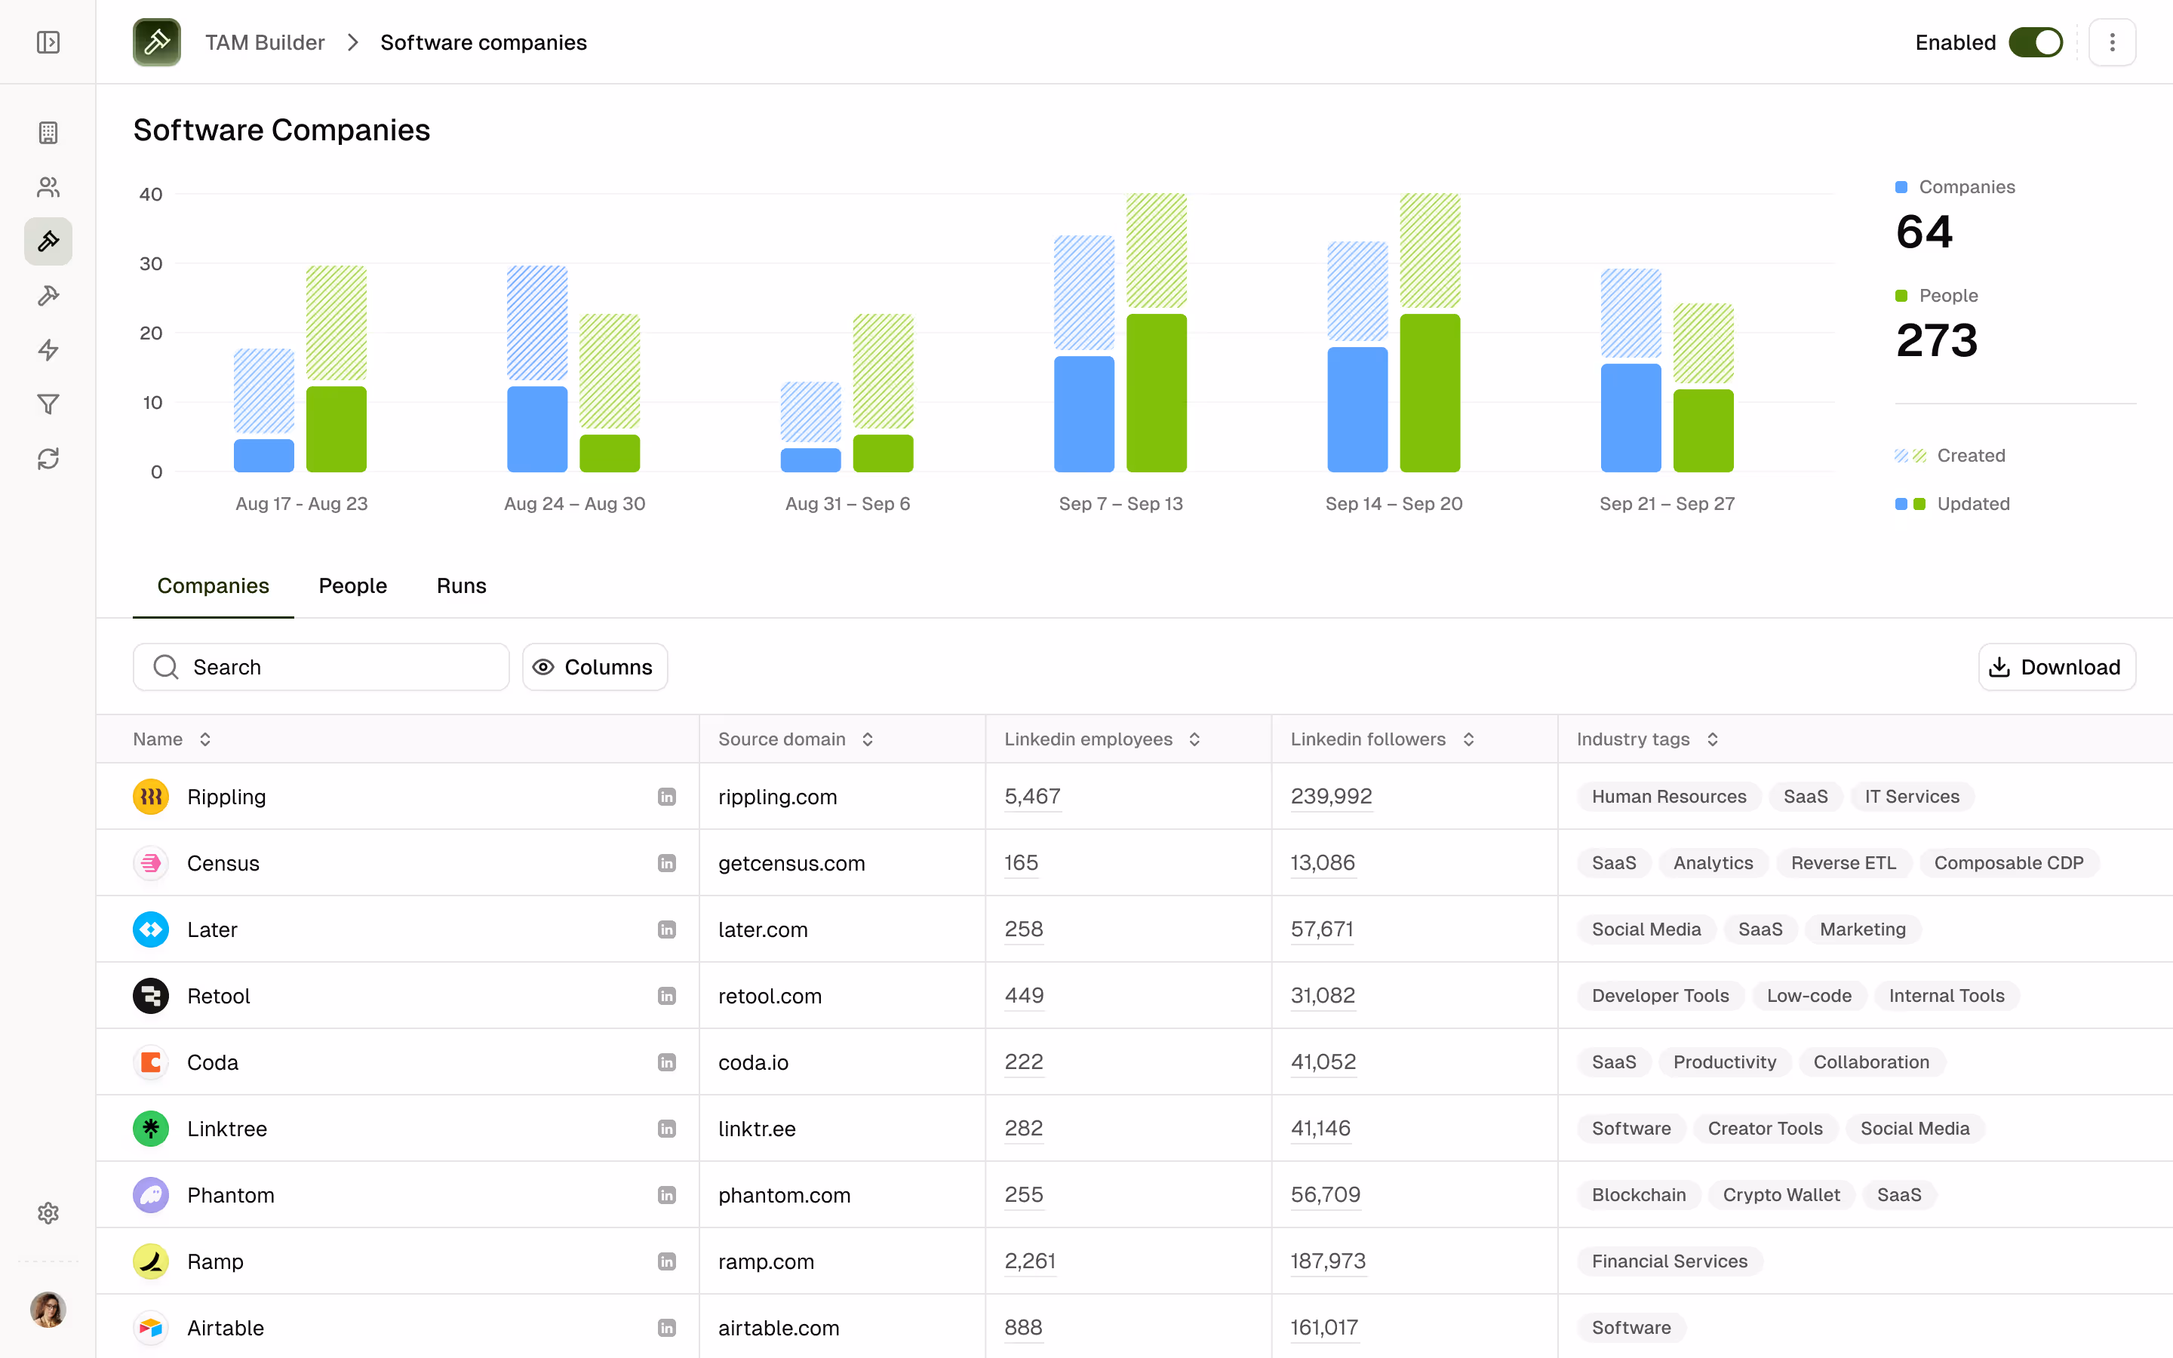Open the people icon in sidebar
Image resolution: width=2173 pixels, height=1358 pixels.
coord(48,187)
